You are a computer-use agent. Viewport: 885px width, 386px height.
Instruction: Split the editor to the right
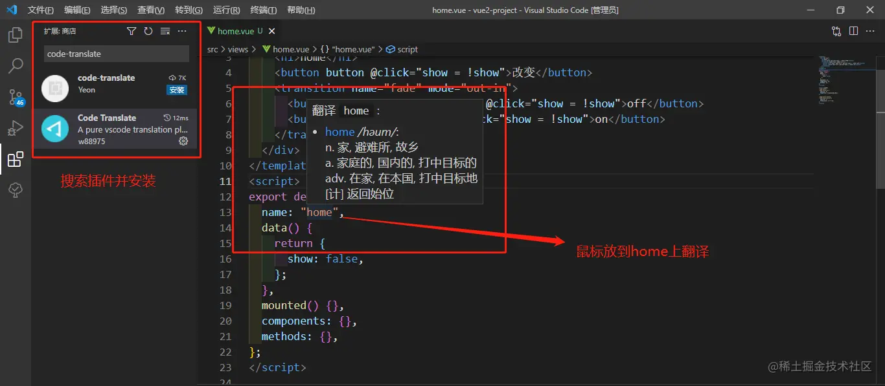pyautogui.click(x=853, y=31)
